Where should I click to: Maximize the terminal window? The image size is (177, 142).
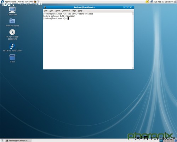(x=127, y=7)
